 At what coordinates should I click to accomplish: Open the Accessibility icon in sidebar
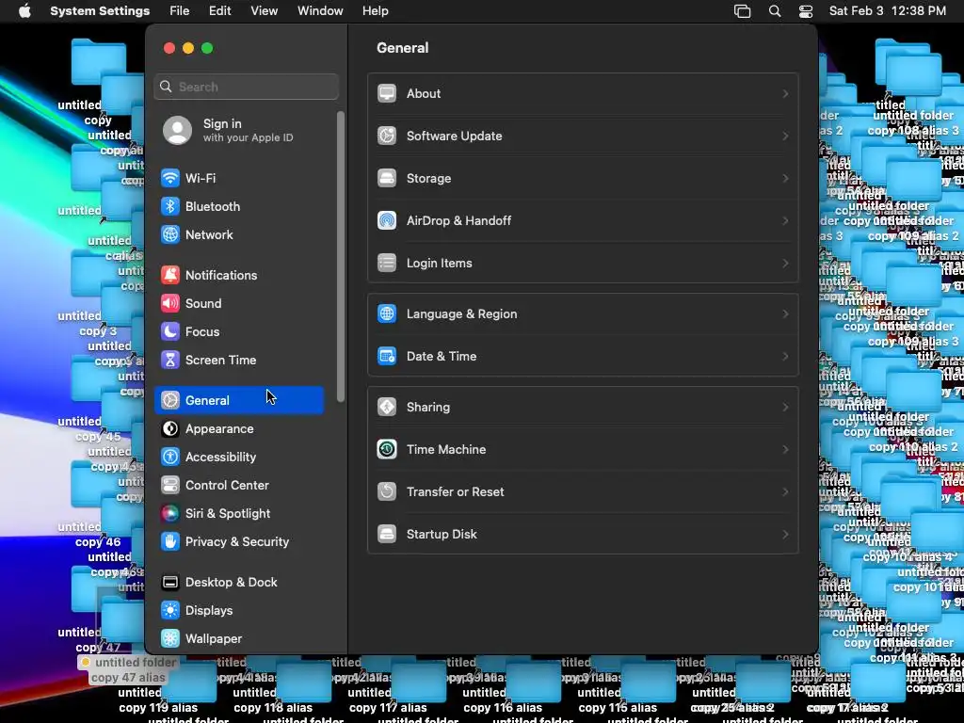[x=170, y=458]
